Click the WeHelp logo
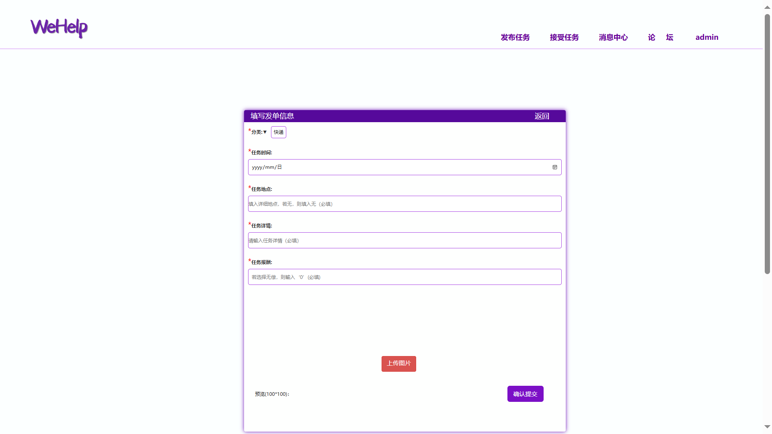772x434 pixels. point(59,28)
